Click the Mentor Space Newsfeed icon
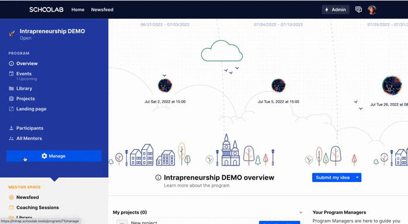408x224 pixels. tap(11, 197)
